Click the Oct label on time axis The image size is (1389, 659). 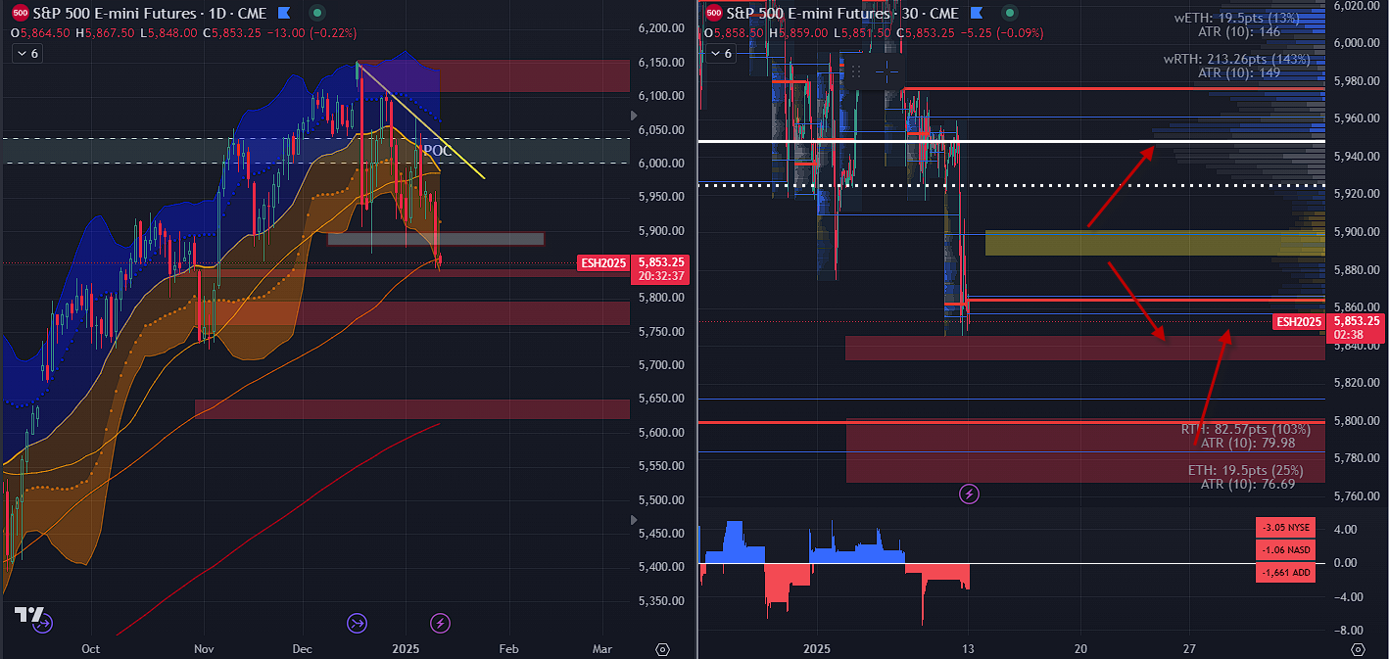point(91,649)
